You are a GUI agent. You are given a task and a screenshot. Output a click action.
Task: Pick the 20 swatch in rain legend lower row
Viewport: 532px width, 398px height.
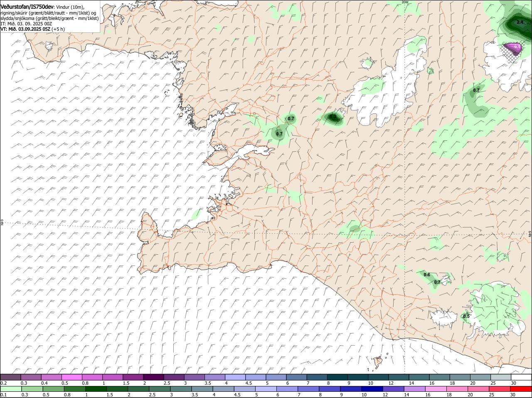[479, 389]
